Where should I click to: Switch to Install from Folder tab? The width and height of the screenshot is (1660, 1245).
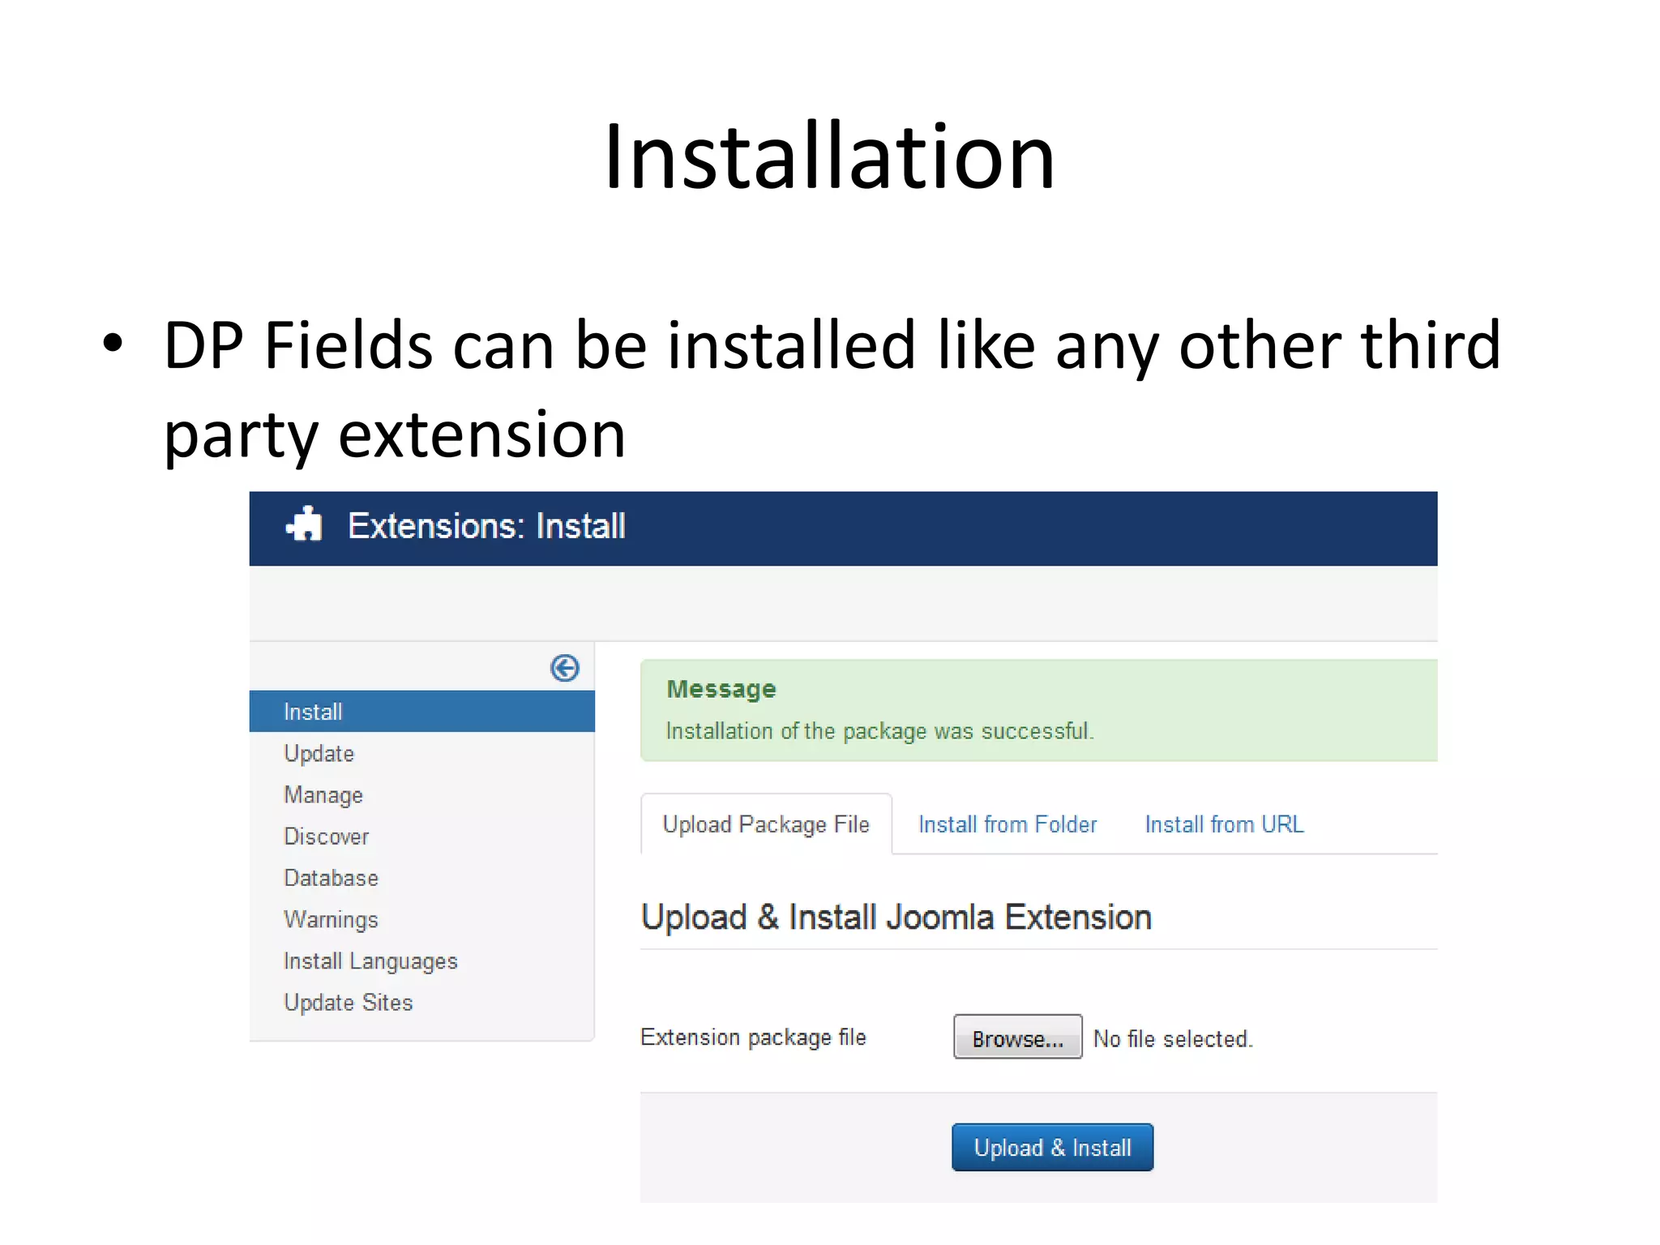pos(1008,824)
